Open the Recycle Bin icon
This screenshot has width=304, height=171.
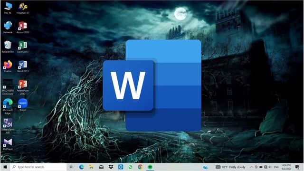8,47
